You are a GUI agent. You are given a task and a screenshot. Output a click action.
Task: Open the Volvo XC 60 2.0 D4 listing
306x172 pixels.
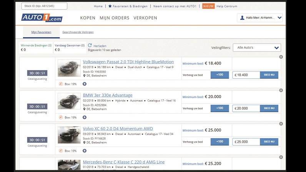[x=118, y=129]
